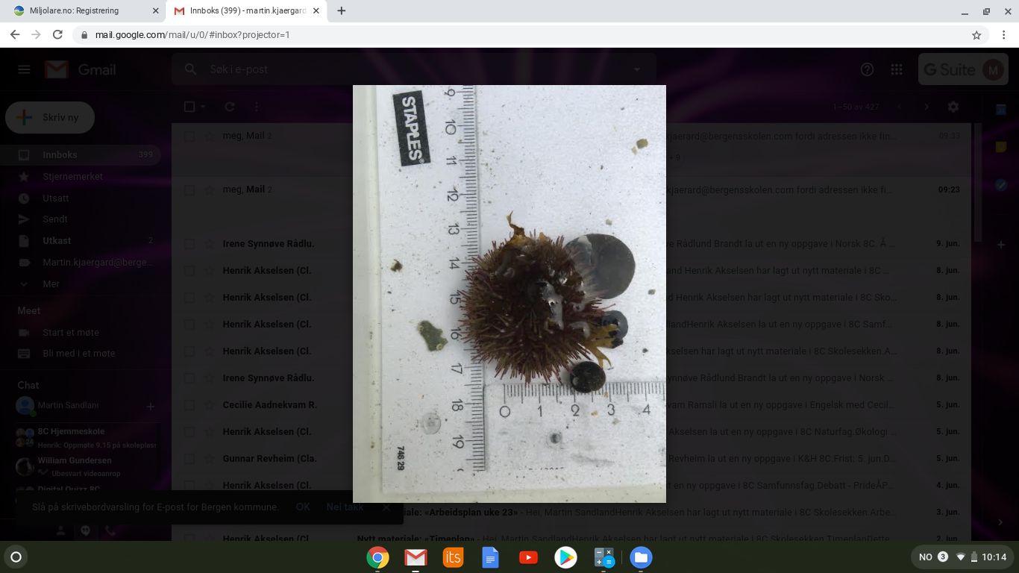
Task: Bookmark this page with star icon
Action: coord(976,34)
